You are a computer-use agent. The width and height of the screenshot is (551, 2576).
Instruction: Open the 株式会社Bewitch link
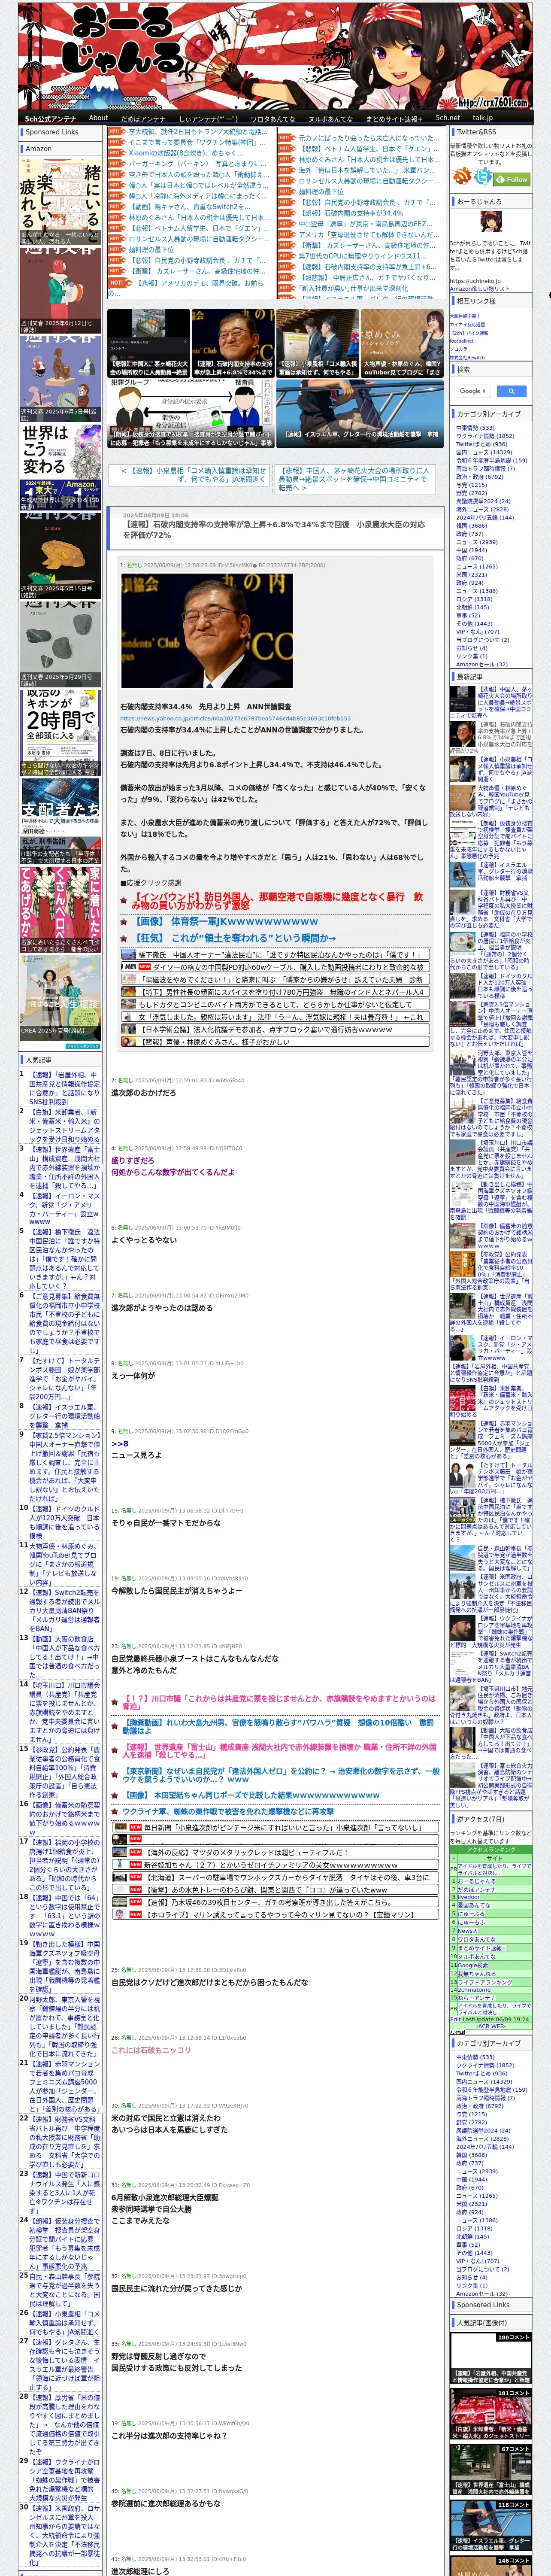coord(467,357)
